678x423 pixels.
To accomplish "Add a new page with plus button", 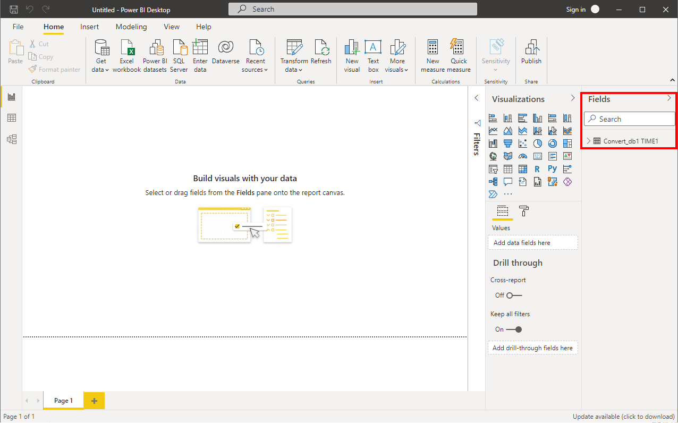I will point(95,401).
